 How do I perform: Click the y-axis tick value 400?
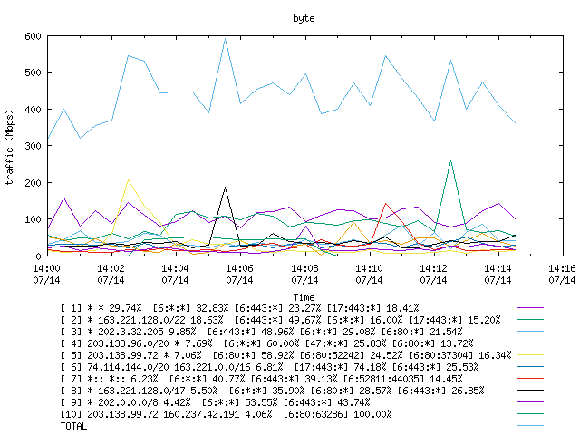(33, 110)
